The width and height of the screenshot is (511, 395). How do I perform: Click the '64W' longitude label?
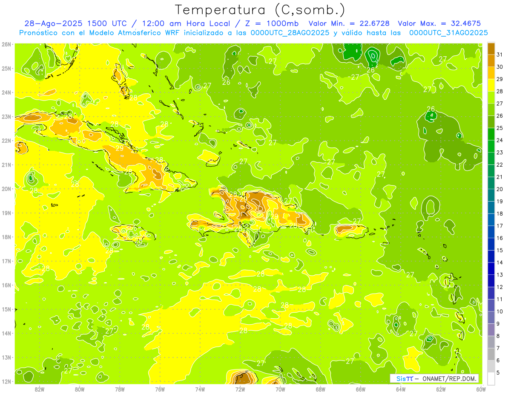pos(401,389)
